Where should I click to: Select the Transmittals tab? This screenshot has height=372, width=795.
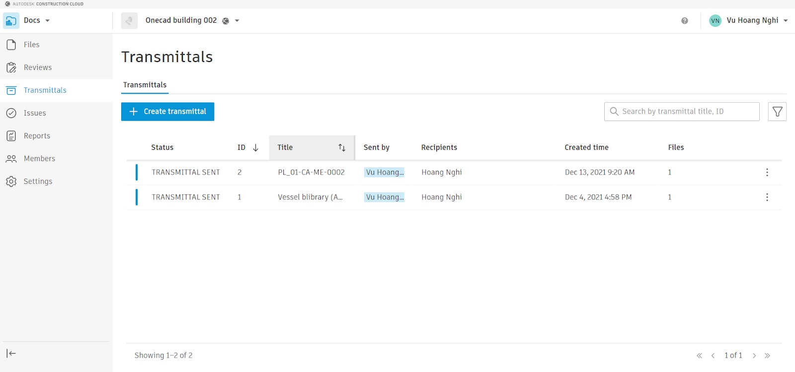pyautogui.click(x=145, y=85)
